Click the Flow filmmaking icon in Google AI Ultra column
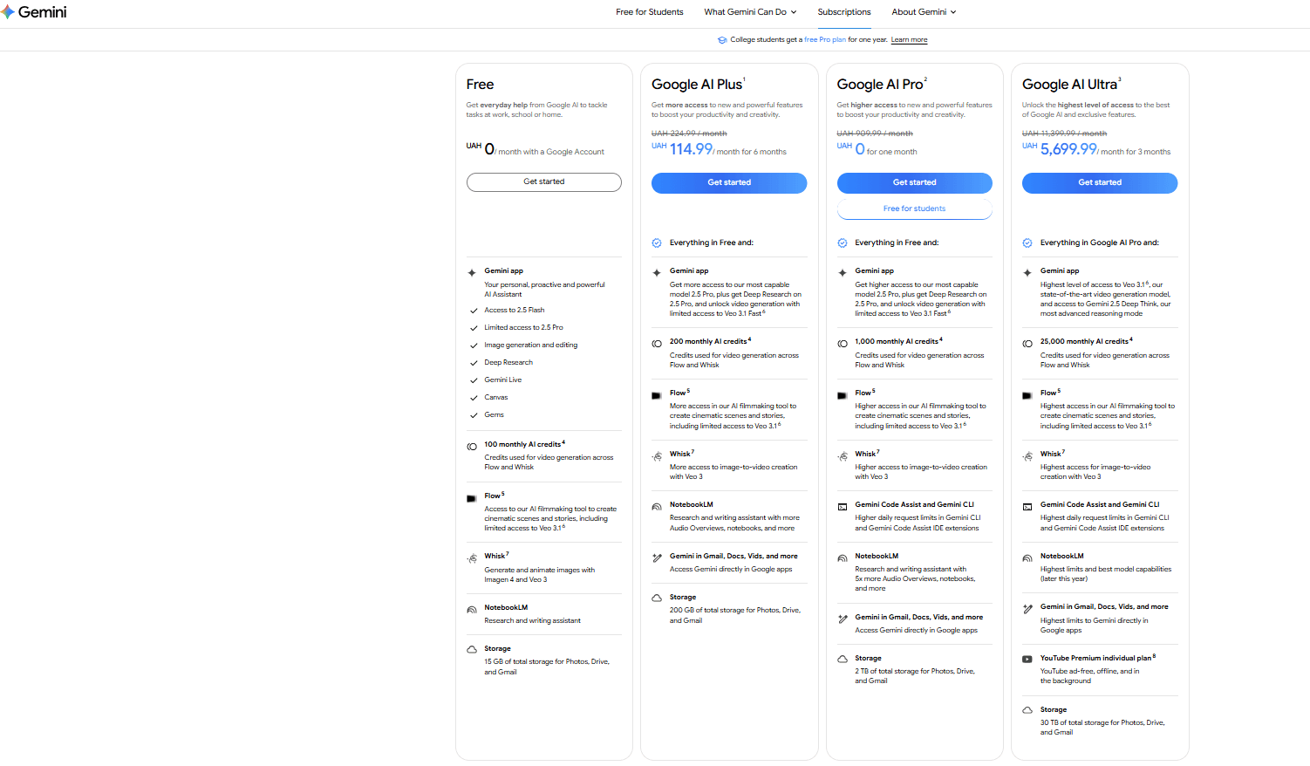The height and width of the screenshot is (766, 1310). 1027,394
